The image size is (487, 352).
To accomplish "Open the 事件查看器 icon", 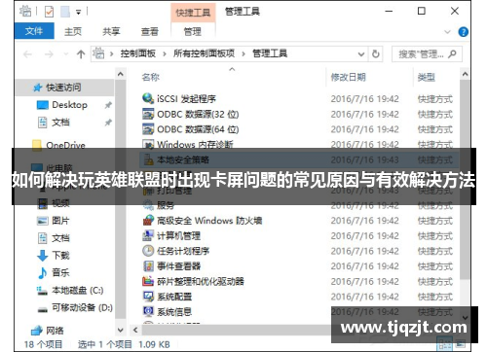I will pos(148,265).
